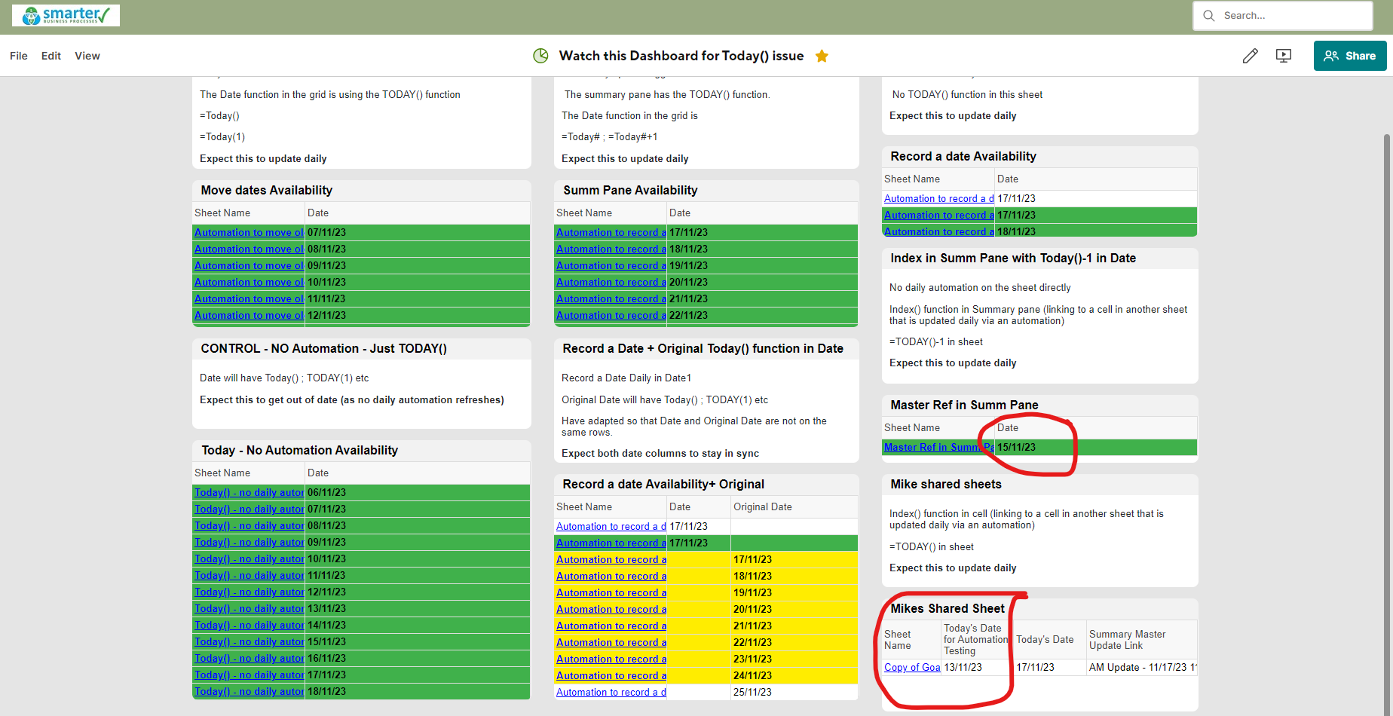Click the dashboard title text
Viewport: 1393px width, 716px height.
point(681,56)
